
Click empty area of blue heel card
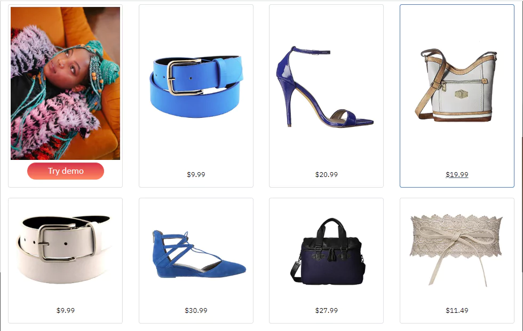(x=326, y=150)
